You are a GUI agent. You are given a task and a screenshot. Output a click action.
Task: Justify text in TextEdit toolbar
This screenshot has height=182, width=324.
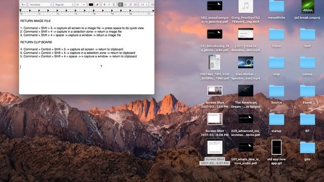[135, 5]
